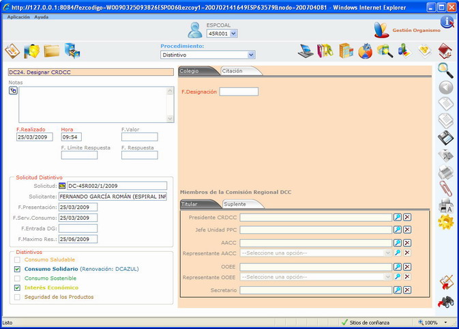Image resolution: width=459 pixels, height=329 pixels.
Task: Click the Notas scrollbar down arrow
Action: click(170, 119)
